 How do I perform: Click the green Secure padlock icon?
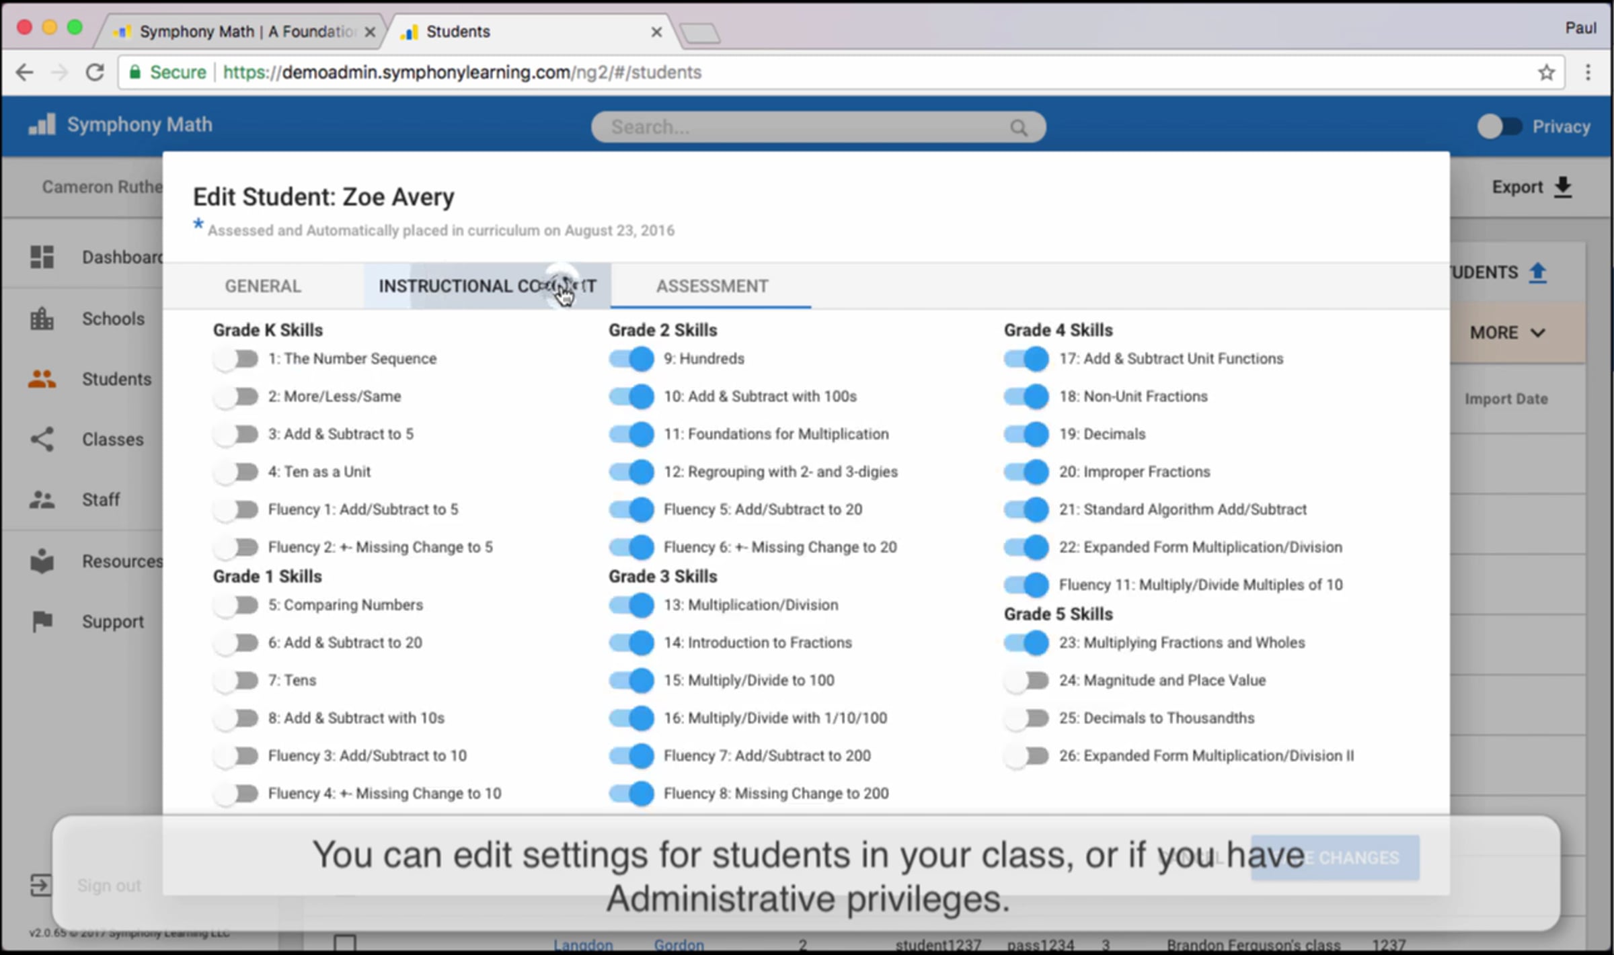[135, 72]
